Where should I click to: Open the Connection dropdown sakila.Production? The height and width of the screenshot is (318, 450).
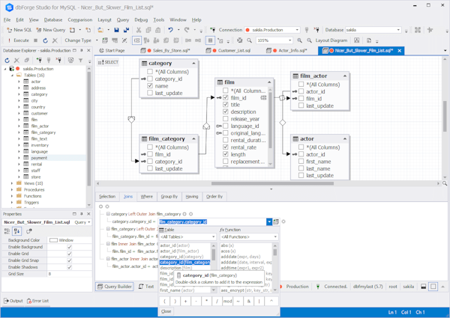(270, 30)
